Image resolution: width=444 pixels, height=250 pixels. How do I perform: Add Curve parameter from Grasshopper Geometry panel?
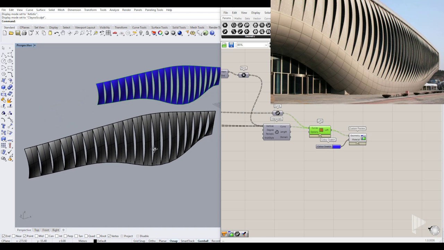pyautogui.click(x=240, y=25)
